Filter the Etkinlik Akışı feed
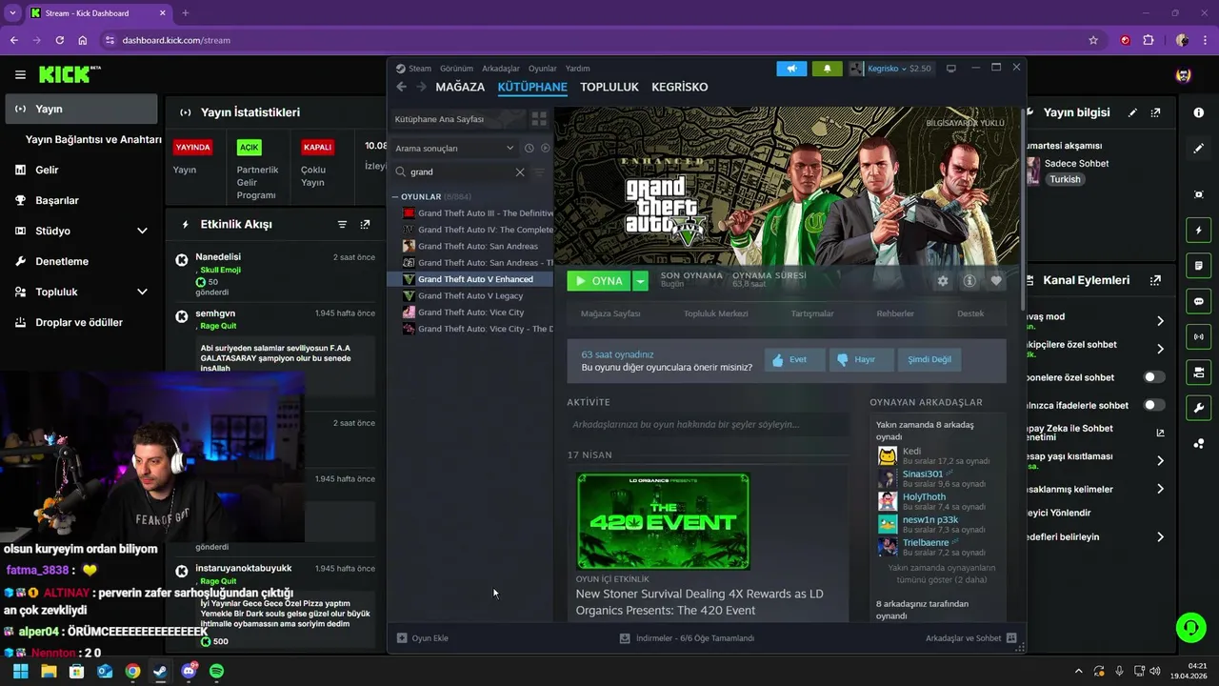The image size is (1219, 686). pos(342,225)
